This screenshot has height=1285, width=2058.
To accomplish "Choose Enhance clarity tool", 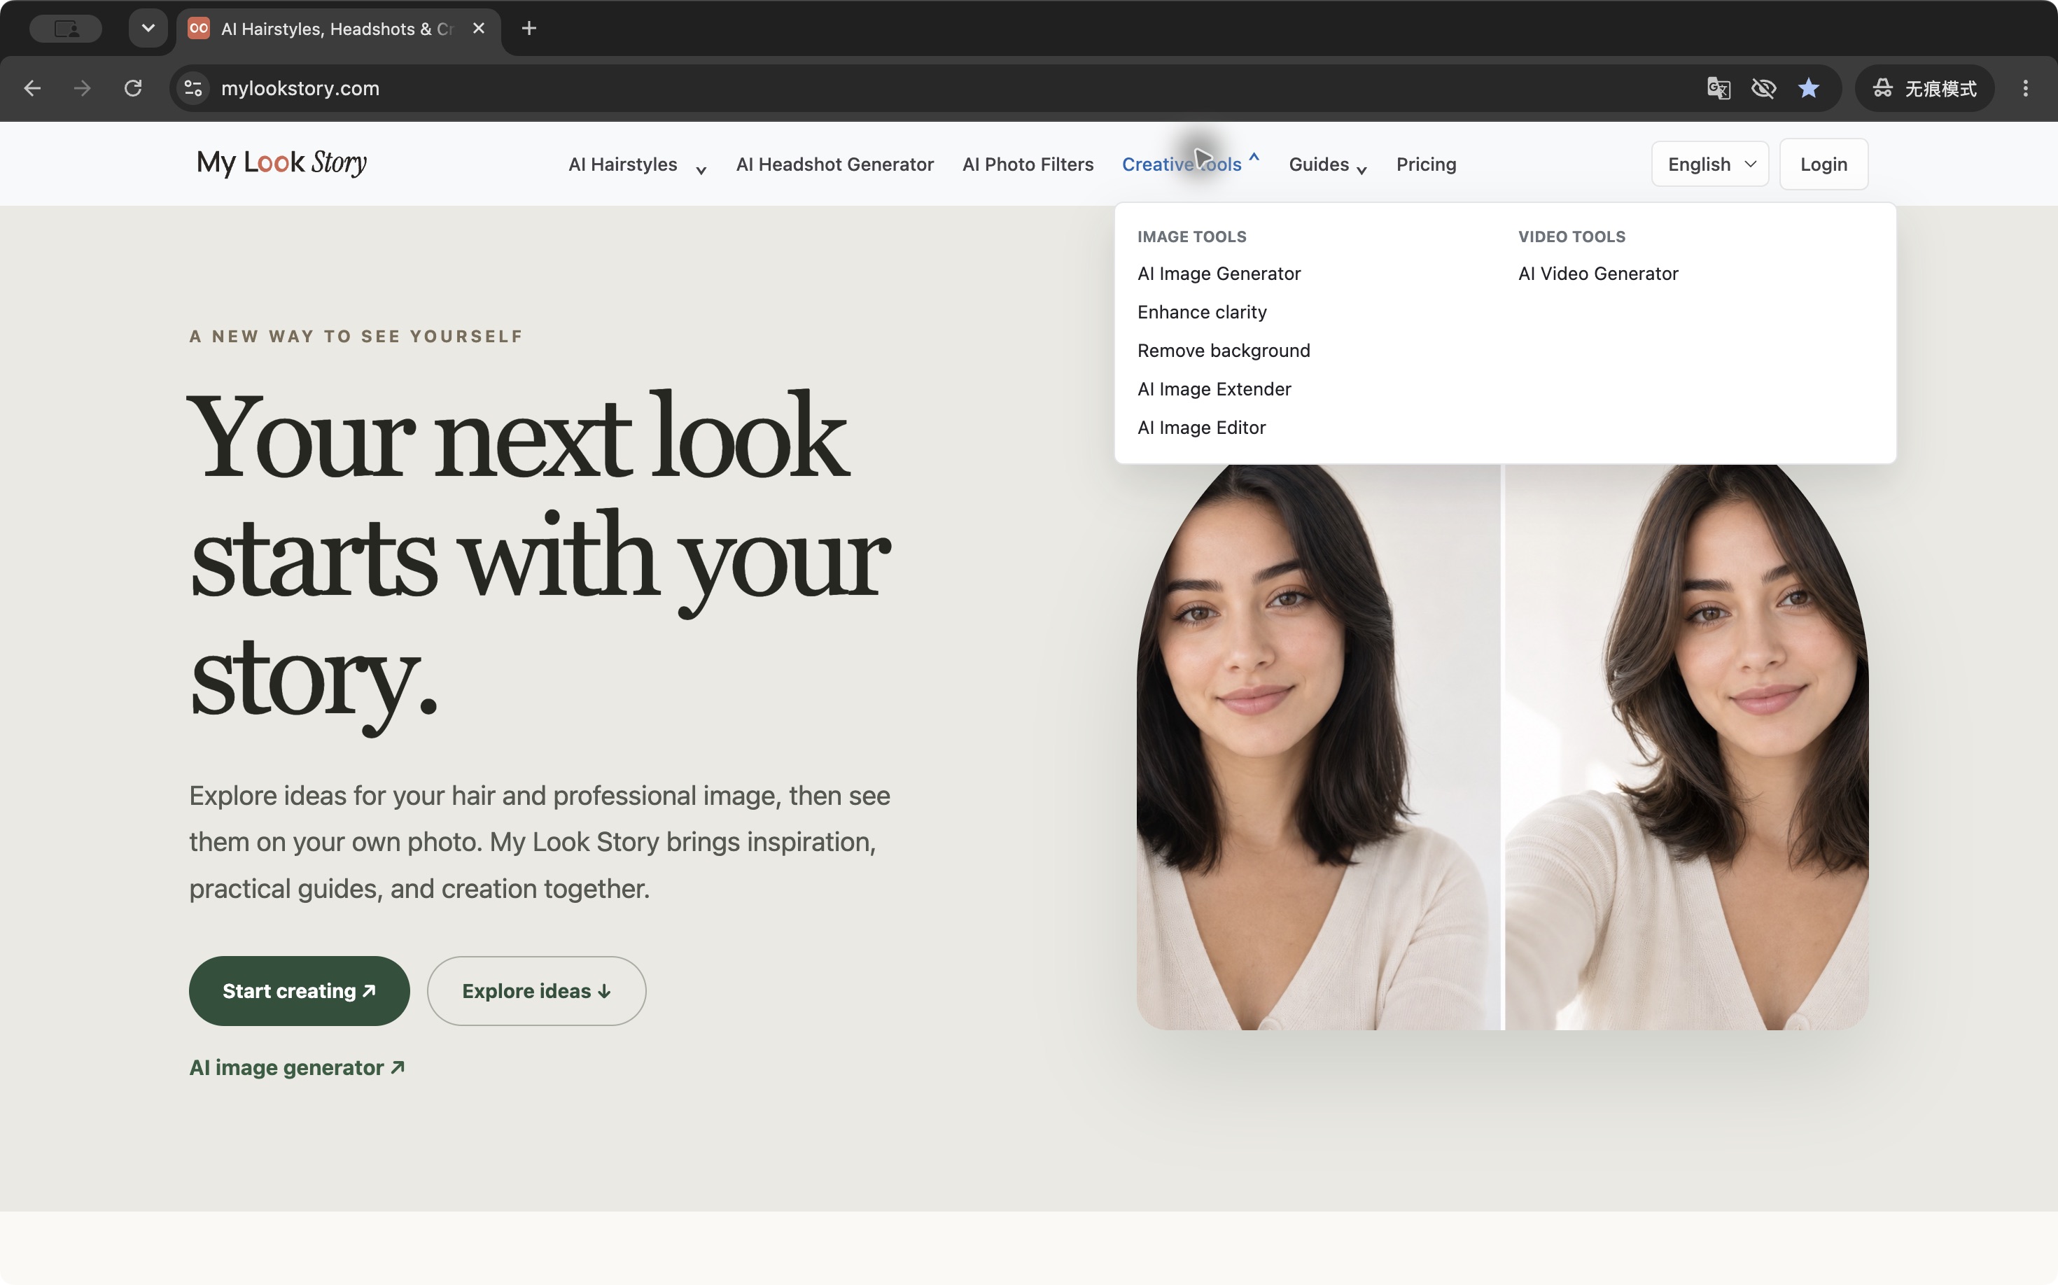I will point(1202,312).
